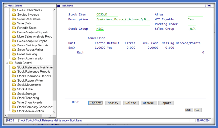Click the Esc button
Viewport: 218px width, 128px height.
(x=188, y=110)
